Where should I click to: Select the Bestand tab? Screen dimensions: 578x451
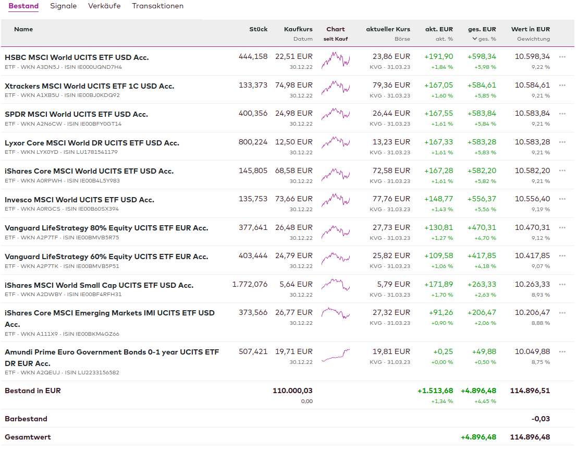point(23,6)
